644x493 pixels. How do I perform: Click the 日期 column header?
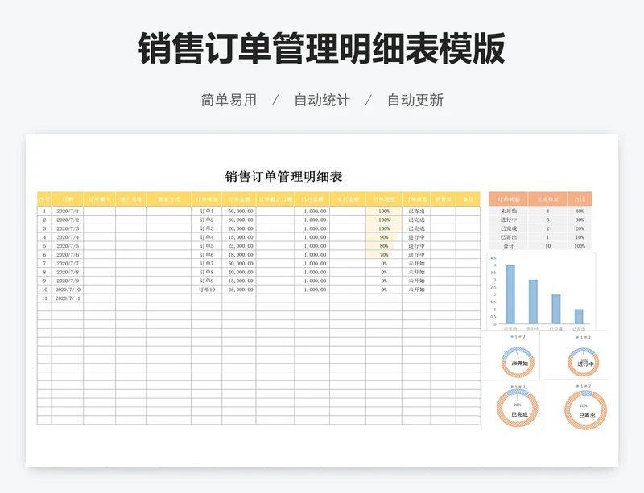coord(68,199)
